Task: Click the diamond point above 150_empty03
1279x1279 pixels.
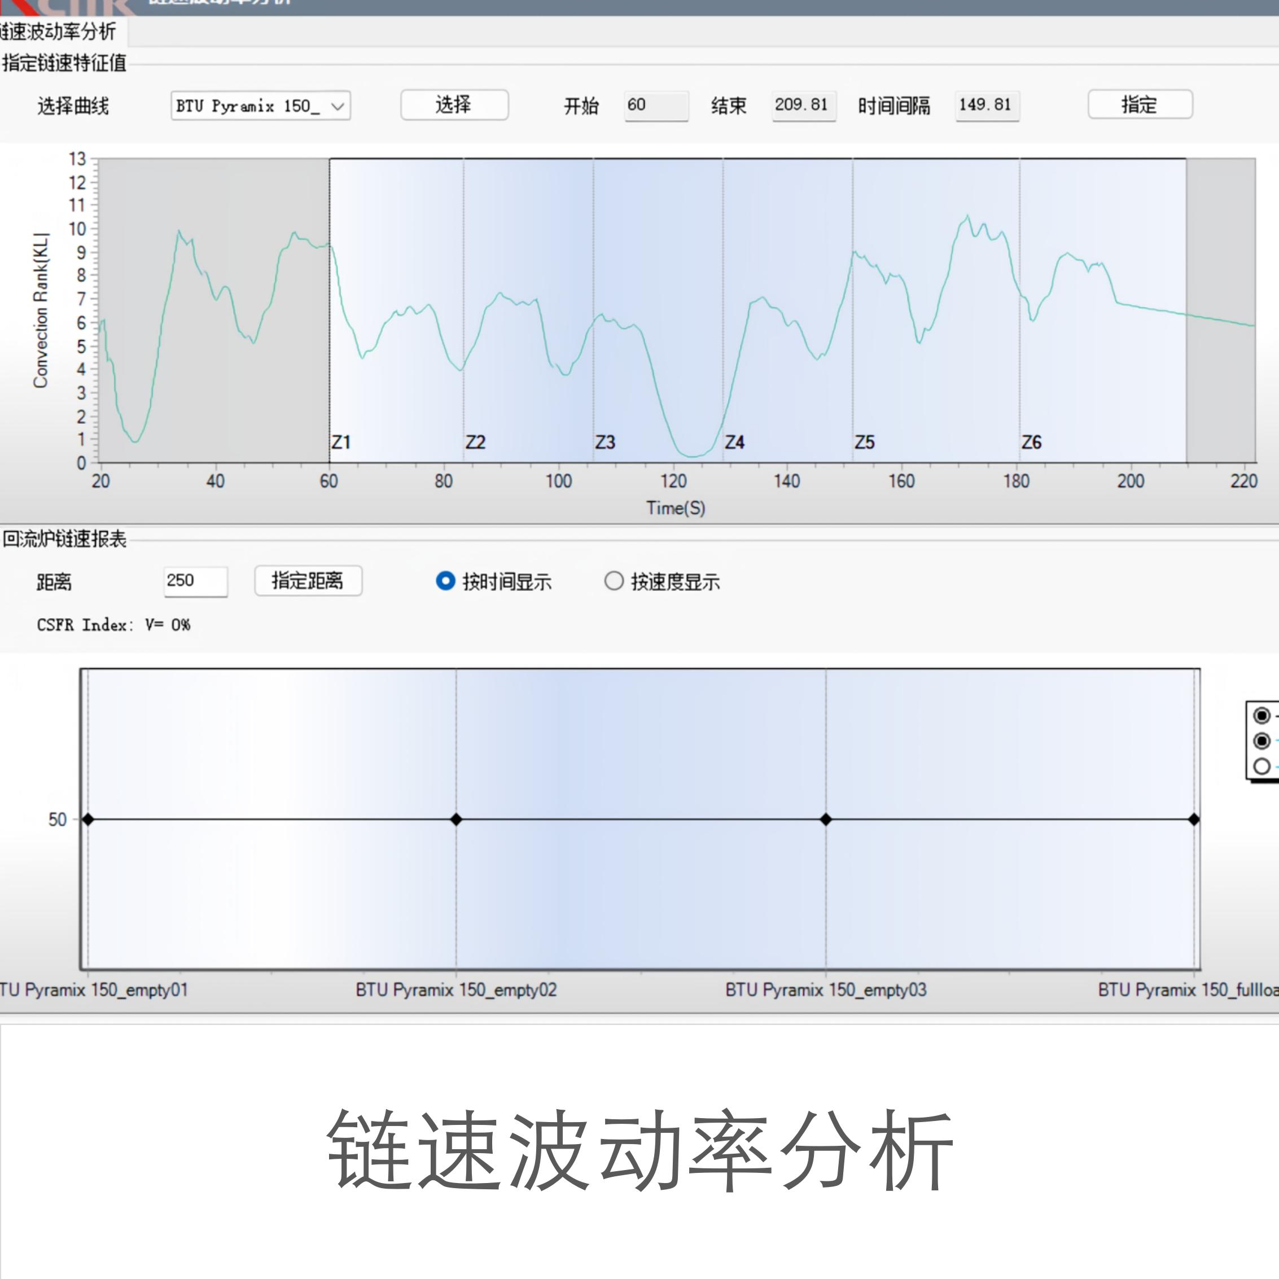Action: [x=826, y=820]
